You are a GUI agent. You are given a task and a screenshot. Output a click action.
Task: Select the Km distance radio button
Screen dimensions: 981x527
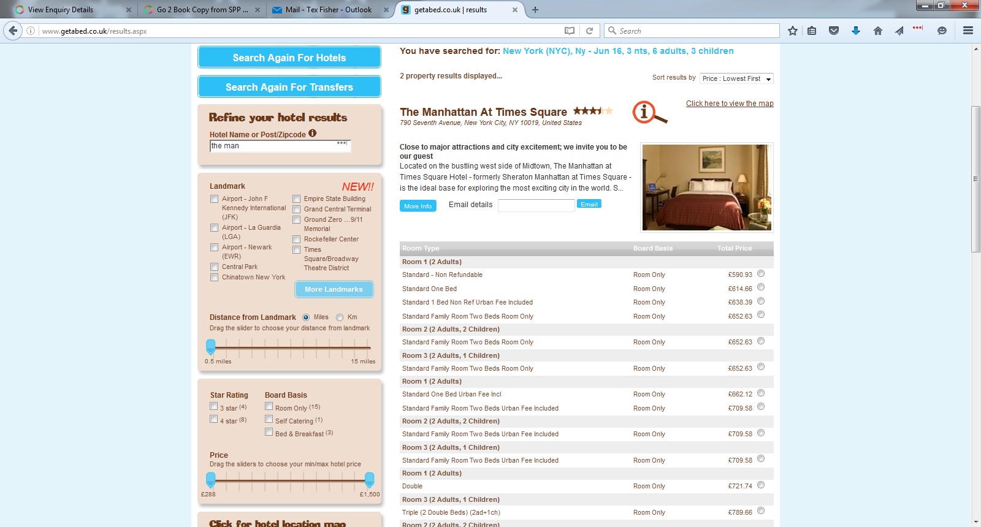340,317
